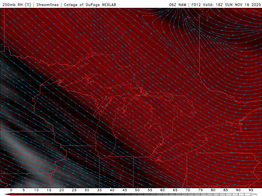This screenshot has height=196, width=262.
Task: Click the colorbar label "95"
Action: point(251,190)
